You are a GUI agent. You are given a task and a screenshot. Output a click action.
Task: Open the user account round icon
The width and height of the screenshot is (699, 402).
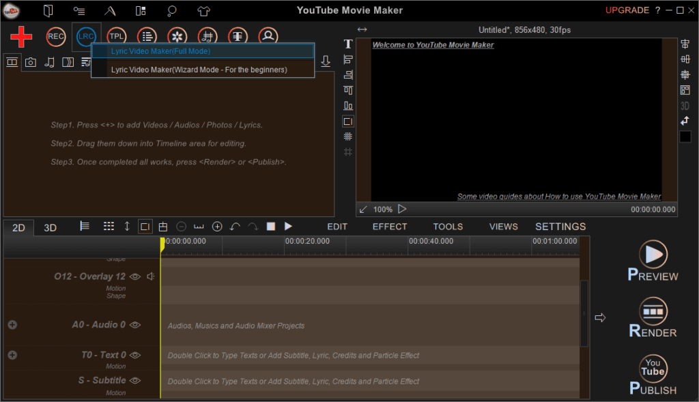pyautogui.click(x=268, y=36)
